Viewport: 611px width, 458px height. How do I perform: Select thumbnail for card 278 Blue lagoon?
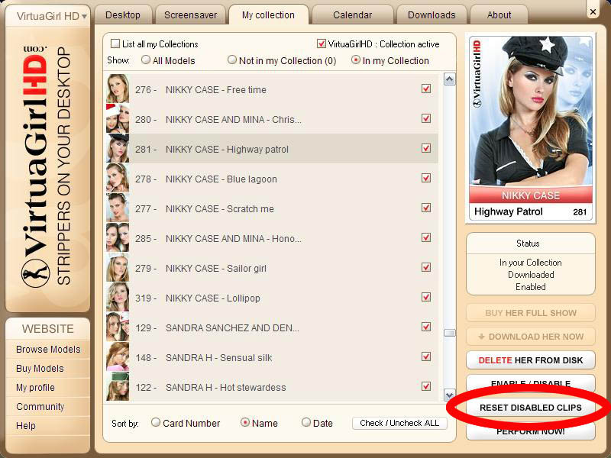[x=118, y=178]
